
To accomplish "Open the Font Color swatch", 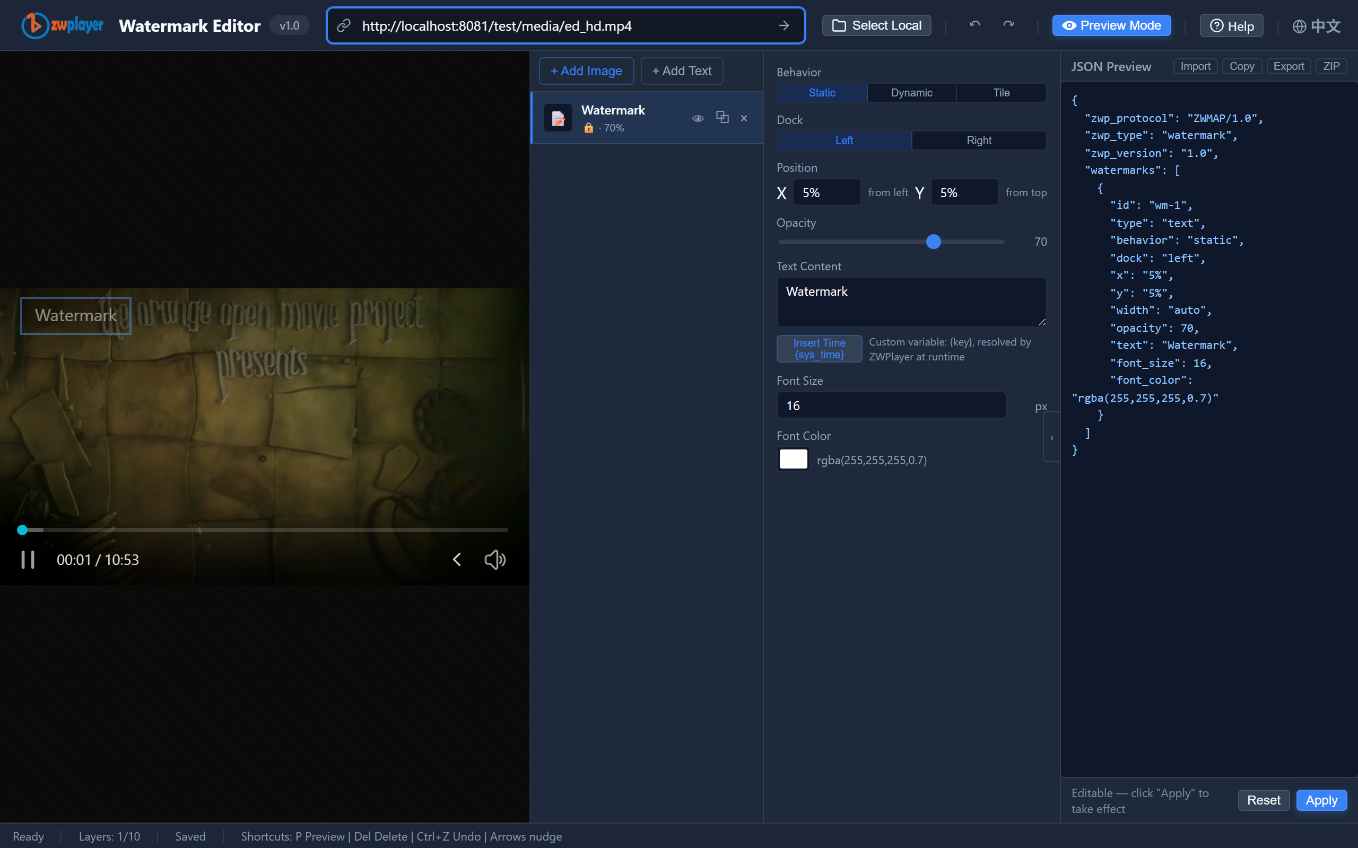I will point(794,460).
